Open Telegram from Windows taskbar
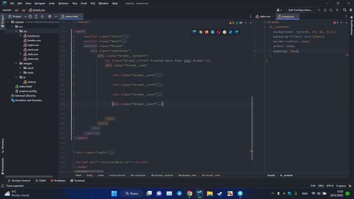Viewport: 354px width, 199px height. click(179, 193)
